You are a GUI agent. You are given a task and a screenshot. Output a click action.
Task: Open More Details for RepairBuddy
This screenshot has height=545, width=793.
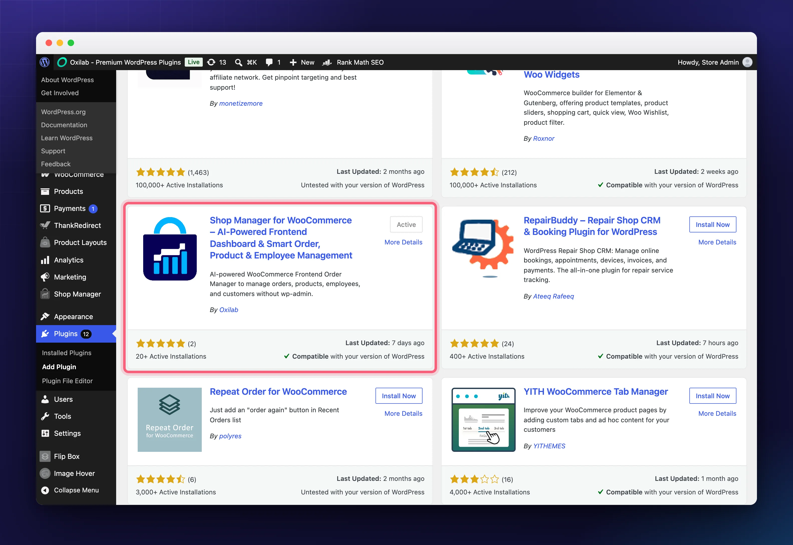tap(717, 242)
